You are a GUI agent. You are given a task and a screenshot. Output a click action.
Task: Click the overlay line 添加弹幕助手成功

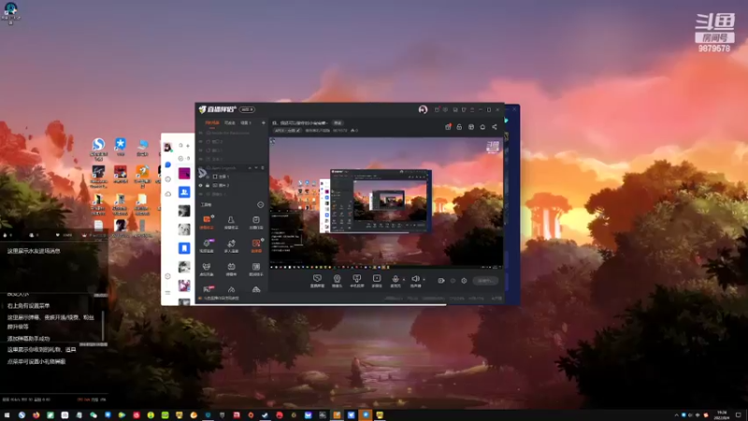tap(28, 339)
